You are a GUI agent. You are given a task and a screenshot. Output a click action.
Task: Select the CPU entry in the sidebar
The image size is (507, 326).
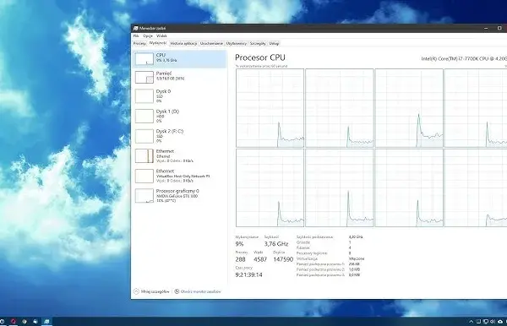tap(179, 59)
